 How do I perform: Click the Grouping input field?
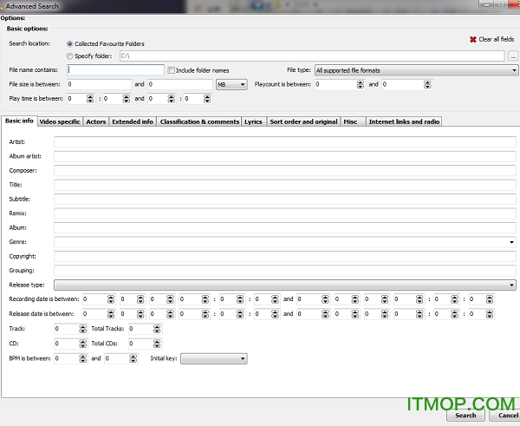tap(285, 271)
